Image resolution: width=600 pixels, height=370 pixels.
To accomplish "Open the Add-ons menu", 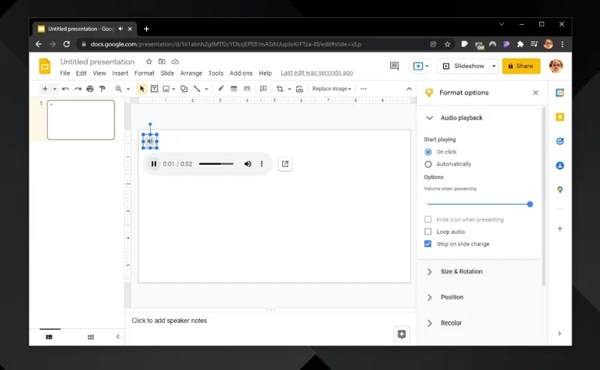I will click(241, 73).
